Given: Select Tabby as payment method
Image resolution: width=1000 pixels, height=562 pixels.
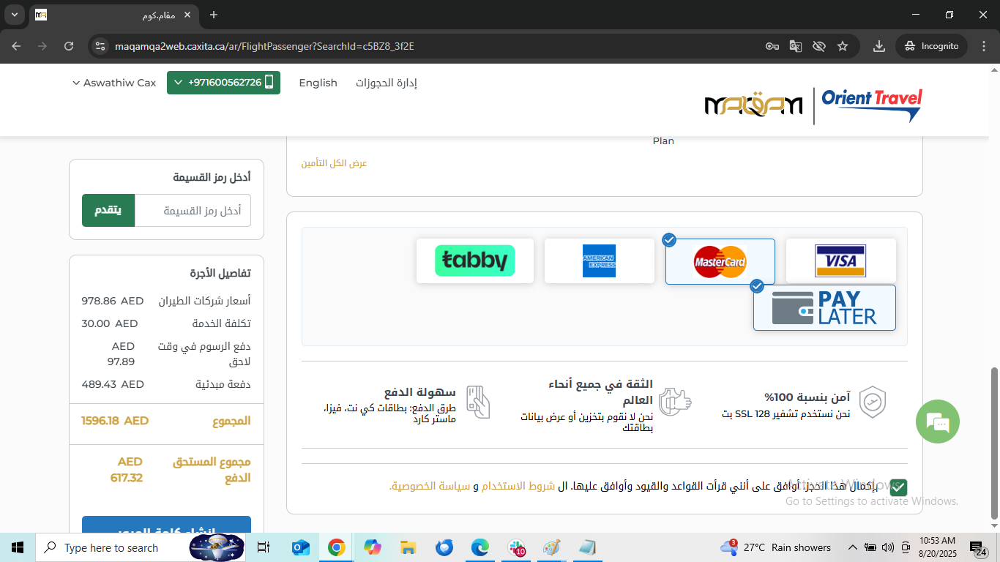Looking at the screenshot, I should [x=474, y=261].
